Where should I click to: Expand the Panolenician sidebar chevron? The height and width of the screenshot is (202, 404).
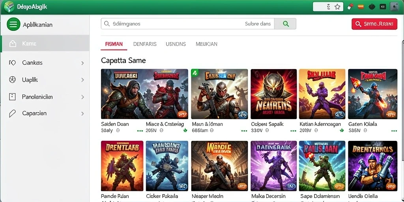click(x=82, y=97)
